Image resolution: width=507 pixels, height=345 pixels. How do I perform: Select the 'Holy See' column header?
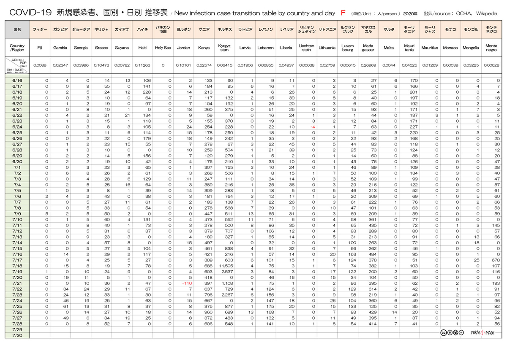[163, 48]
